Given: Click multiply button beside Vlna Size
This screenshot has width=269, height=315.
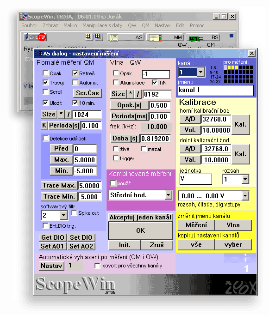Looking at the screenshot, I should 131,94.
